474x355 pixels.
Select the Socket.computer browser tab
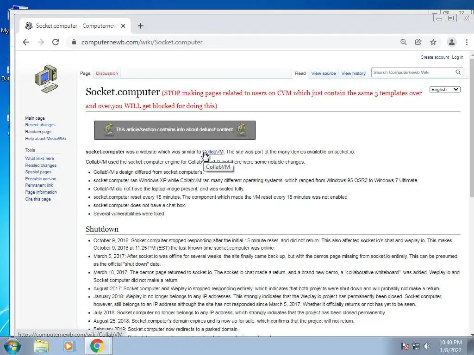(75, 26)
